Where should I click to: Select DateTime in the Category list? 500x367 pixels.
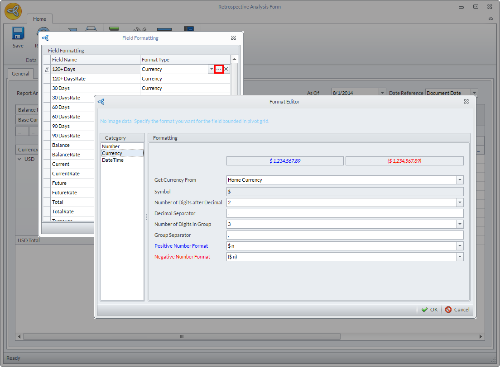(113, 160)
